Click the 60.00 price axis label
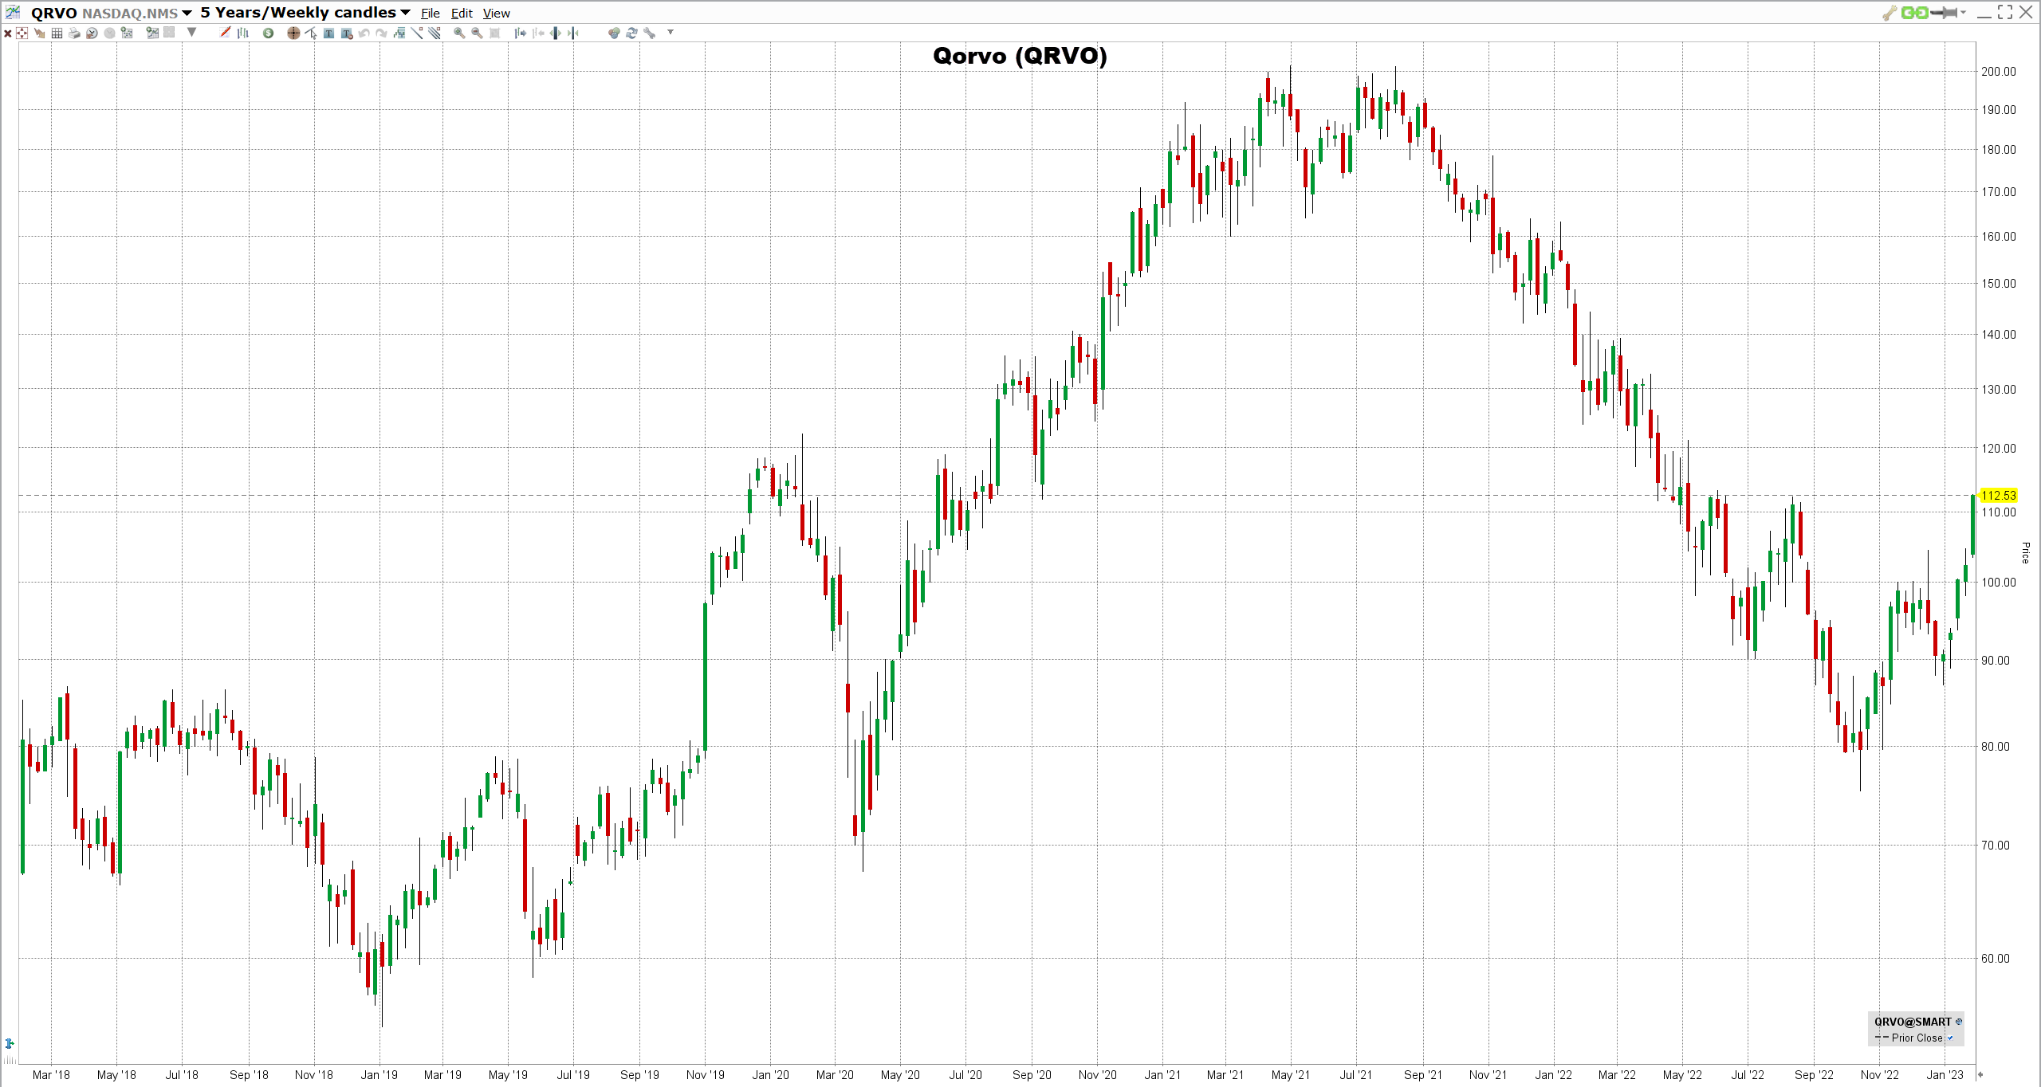2041x1087 pixels. tap(1996, 959)
